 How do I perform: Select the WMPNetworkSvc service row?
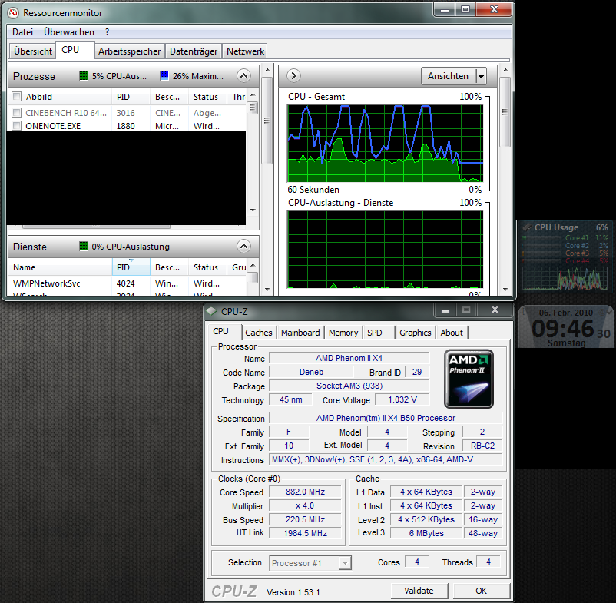(x=128, y=283)
